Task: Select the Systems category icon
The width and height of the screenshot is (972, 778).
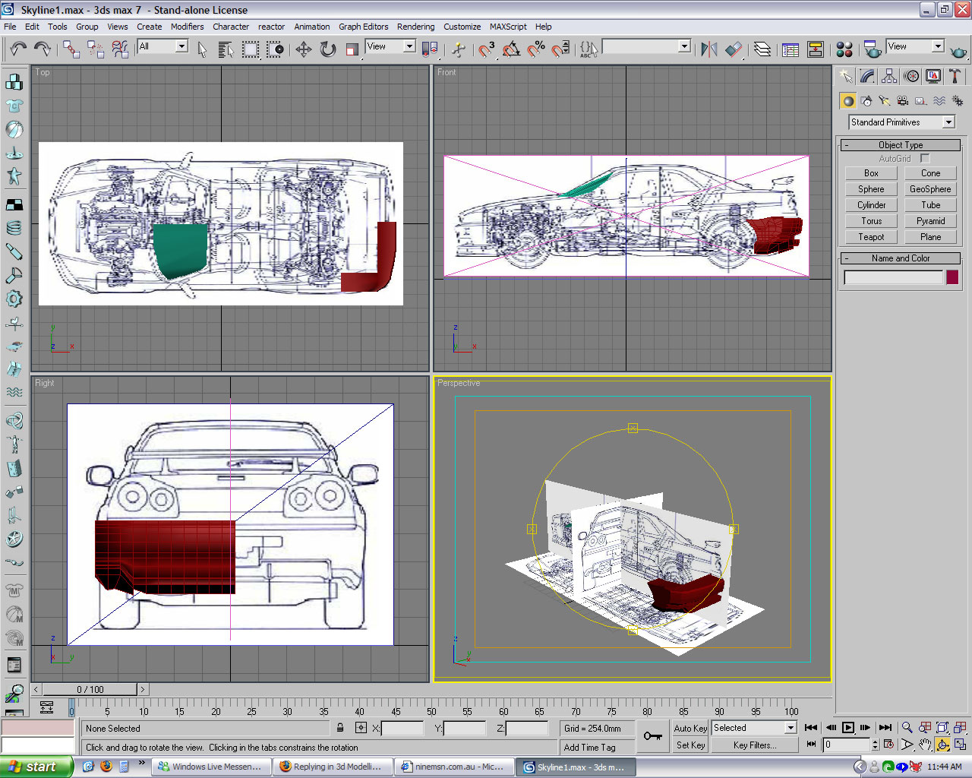Action: pyautogui.click(x=958, y=100)
